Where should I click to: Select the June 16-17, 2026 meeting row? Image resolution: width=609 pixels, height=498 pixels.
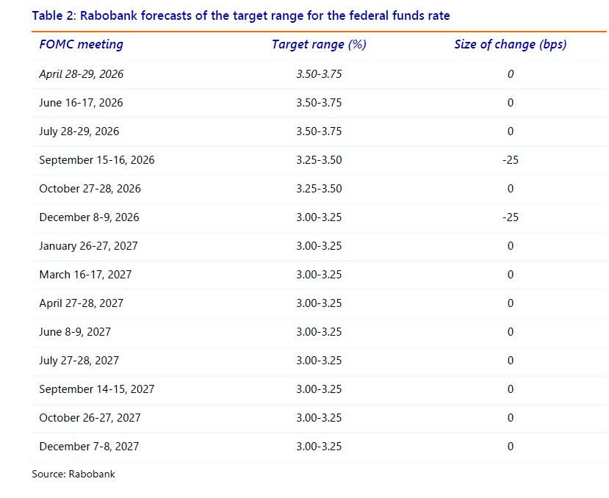pos(81,103)
